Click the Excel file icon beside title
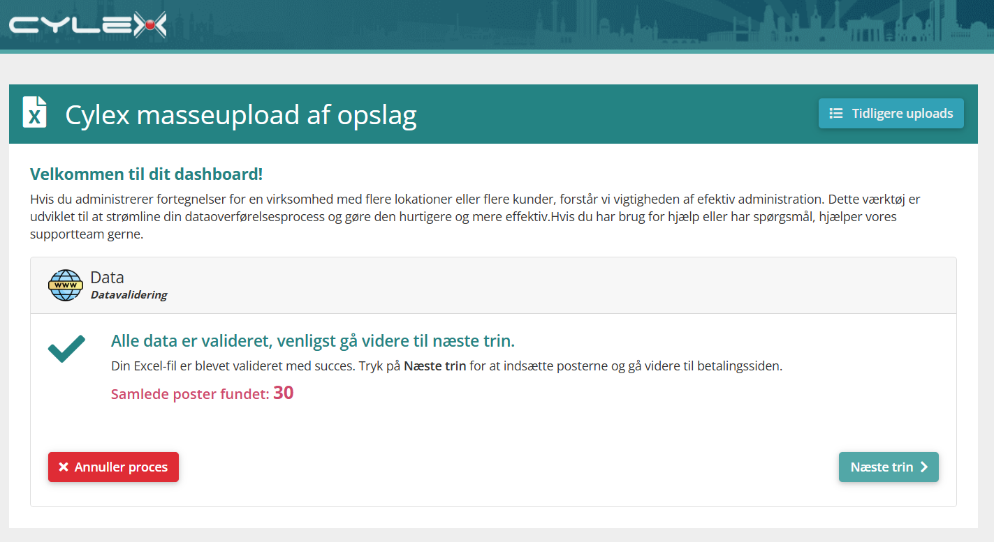Viewport: 994px width, 542px height. point(35,112)
